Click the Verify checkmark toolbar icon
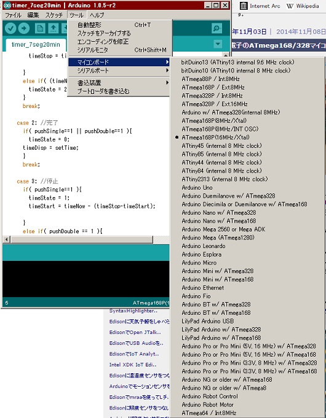The width and height of the screenshot is (326, 418). click(x=10, y=28)
